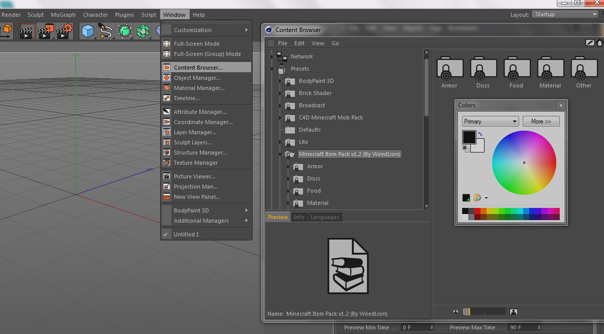Click the Preview Min Time field
This screenshot has width=604, height=334.
(x=417, y=327)
